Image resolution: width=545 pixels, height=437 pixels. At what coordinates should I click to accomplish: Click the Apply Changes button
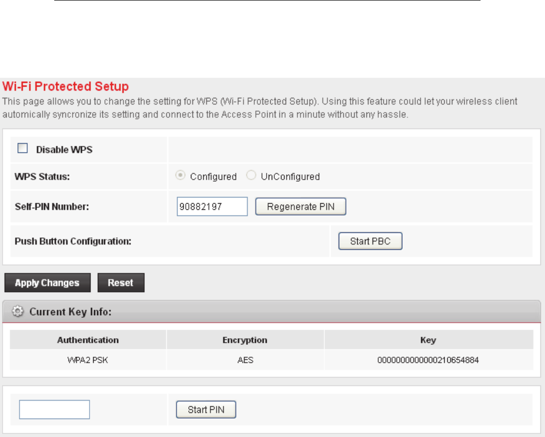pyautogui.click(x=47, y=283)
